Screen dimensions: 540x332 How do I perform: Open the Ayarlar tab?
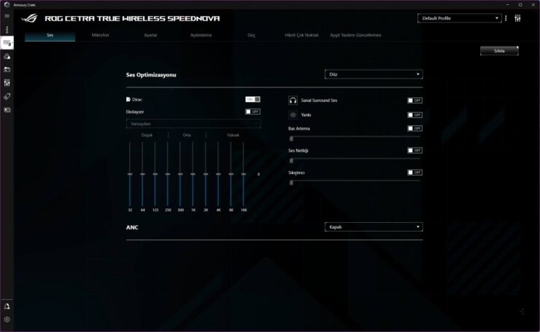pos(150,35)
